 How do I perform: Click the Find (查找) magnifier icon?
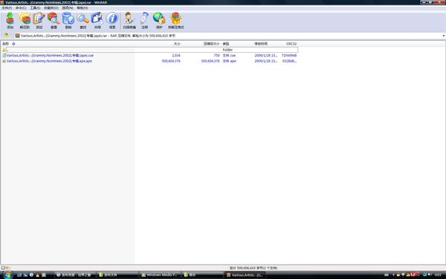click(83, 21)
